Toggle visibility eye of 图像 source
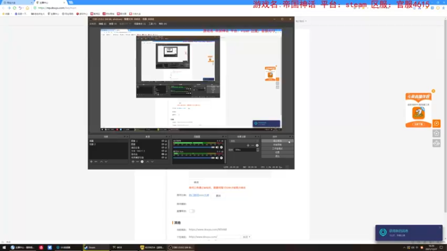Image resolution: width=447 pixels, height=251 pixels. click(163, 144)
